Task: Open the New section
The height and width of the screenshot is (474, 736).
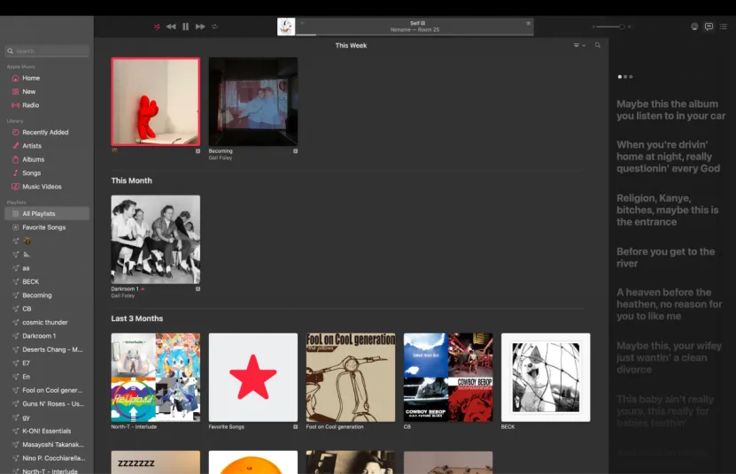Action: (47, 92)
